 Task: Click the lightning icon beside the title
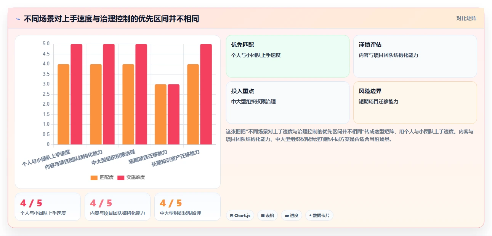(18, 19)
